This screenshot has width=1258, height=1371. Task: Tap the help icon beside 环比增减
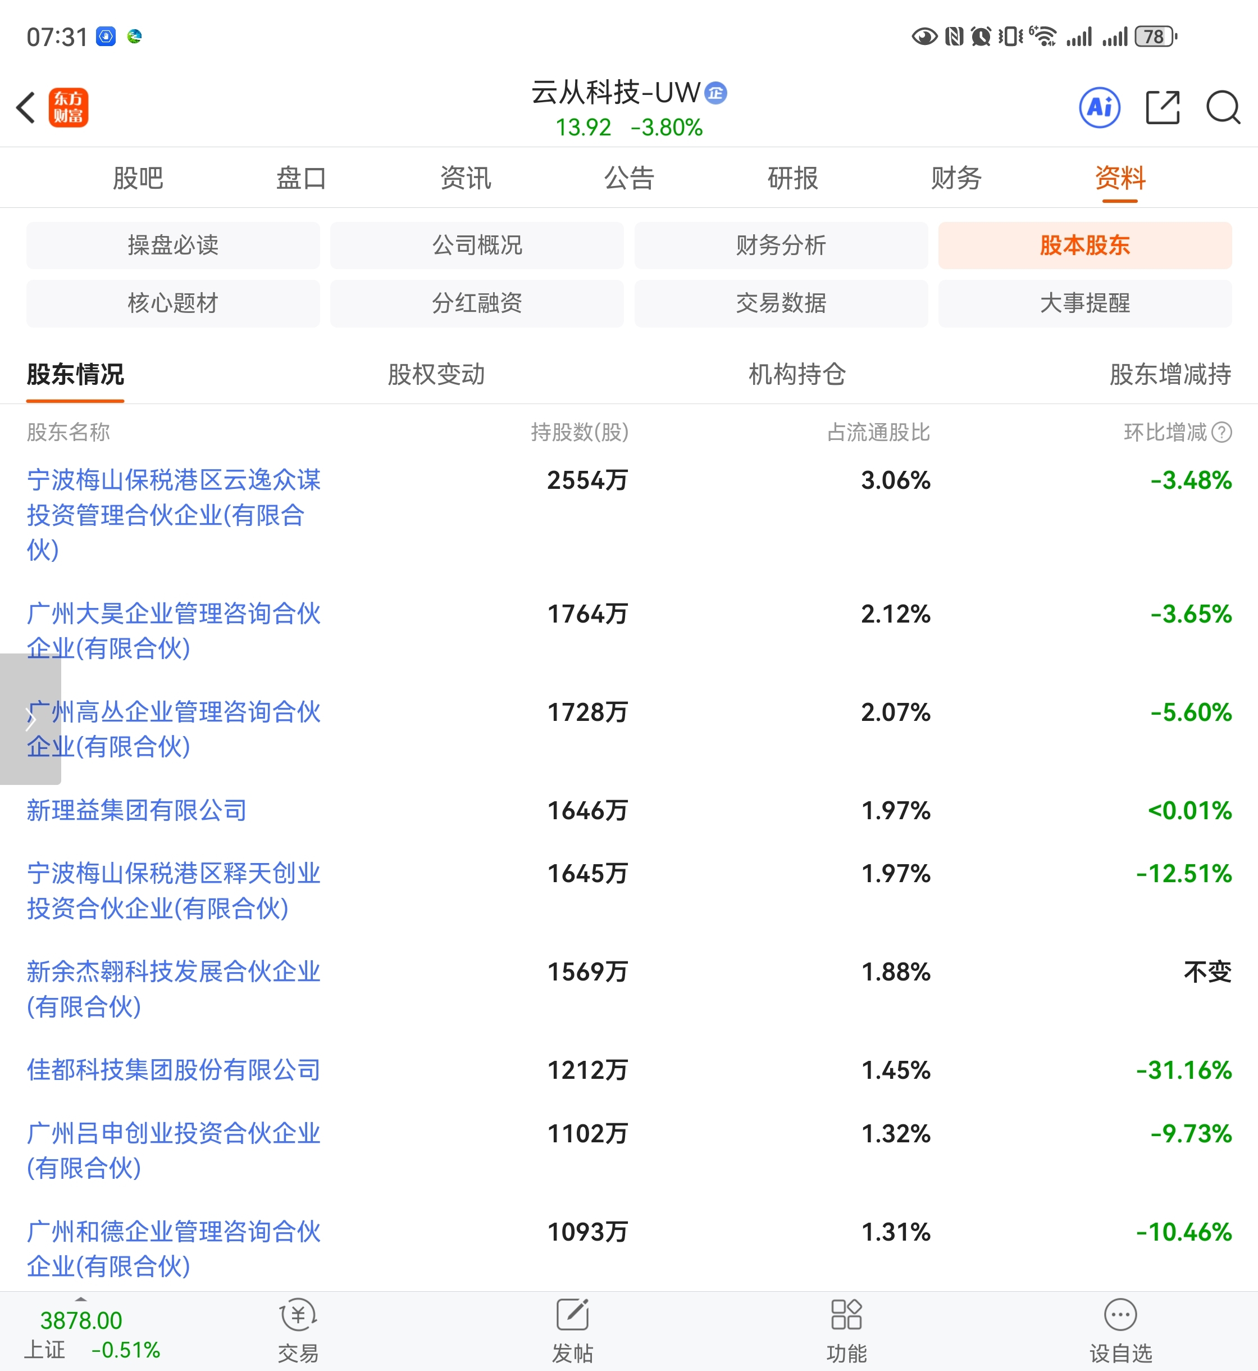point(1222,433)
